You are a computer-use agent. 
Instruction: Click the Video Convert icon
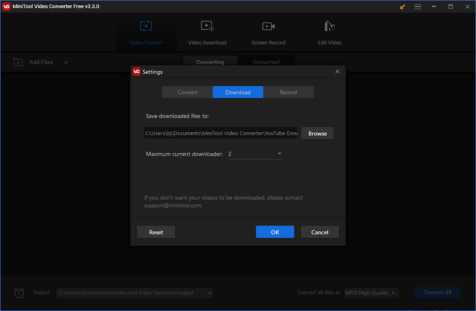click(x=146, y=26)
